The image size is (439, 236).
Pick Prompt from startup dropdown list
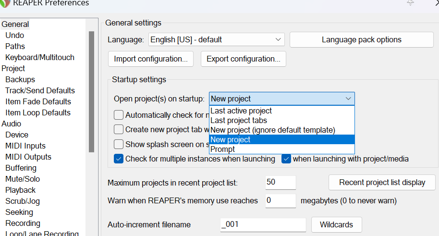coord(223,149)
